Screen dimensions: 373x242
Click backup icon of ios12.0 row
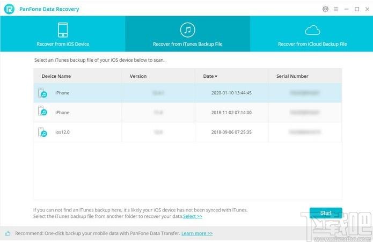tap(42, 132)
